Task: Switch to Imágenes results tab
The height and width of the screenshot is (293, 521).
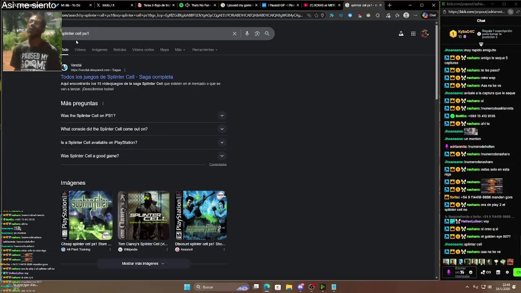Action: click(x=99, y=50)
